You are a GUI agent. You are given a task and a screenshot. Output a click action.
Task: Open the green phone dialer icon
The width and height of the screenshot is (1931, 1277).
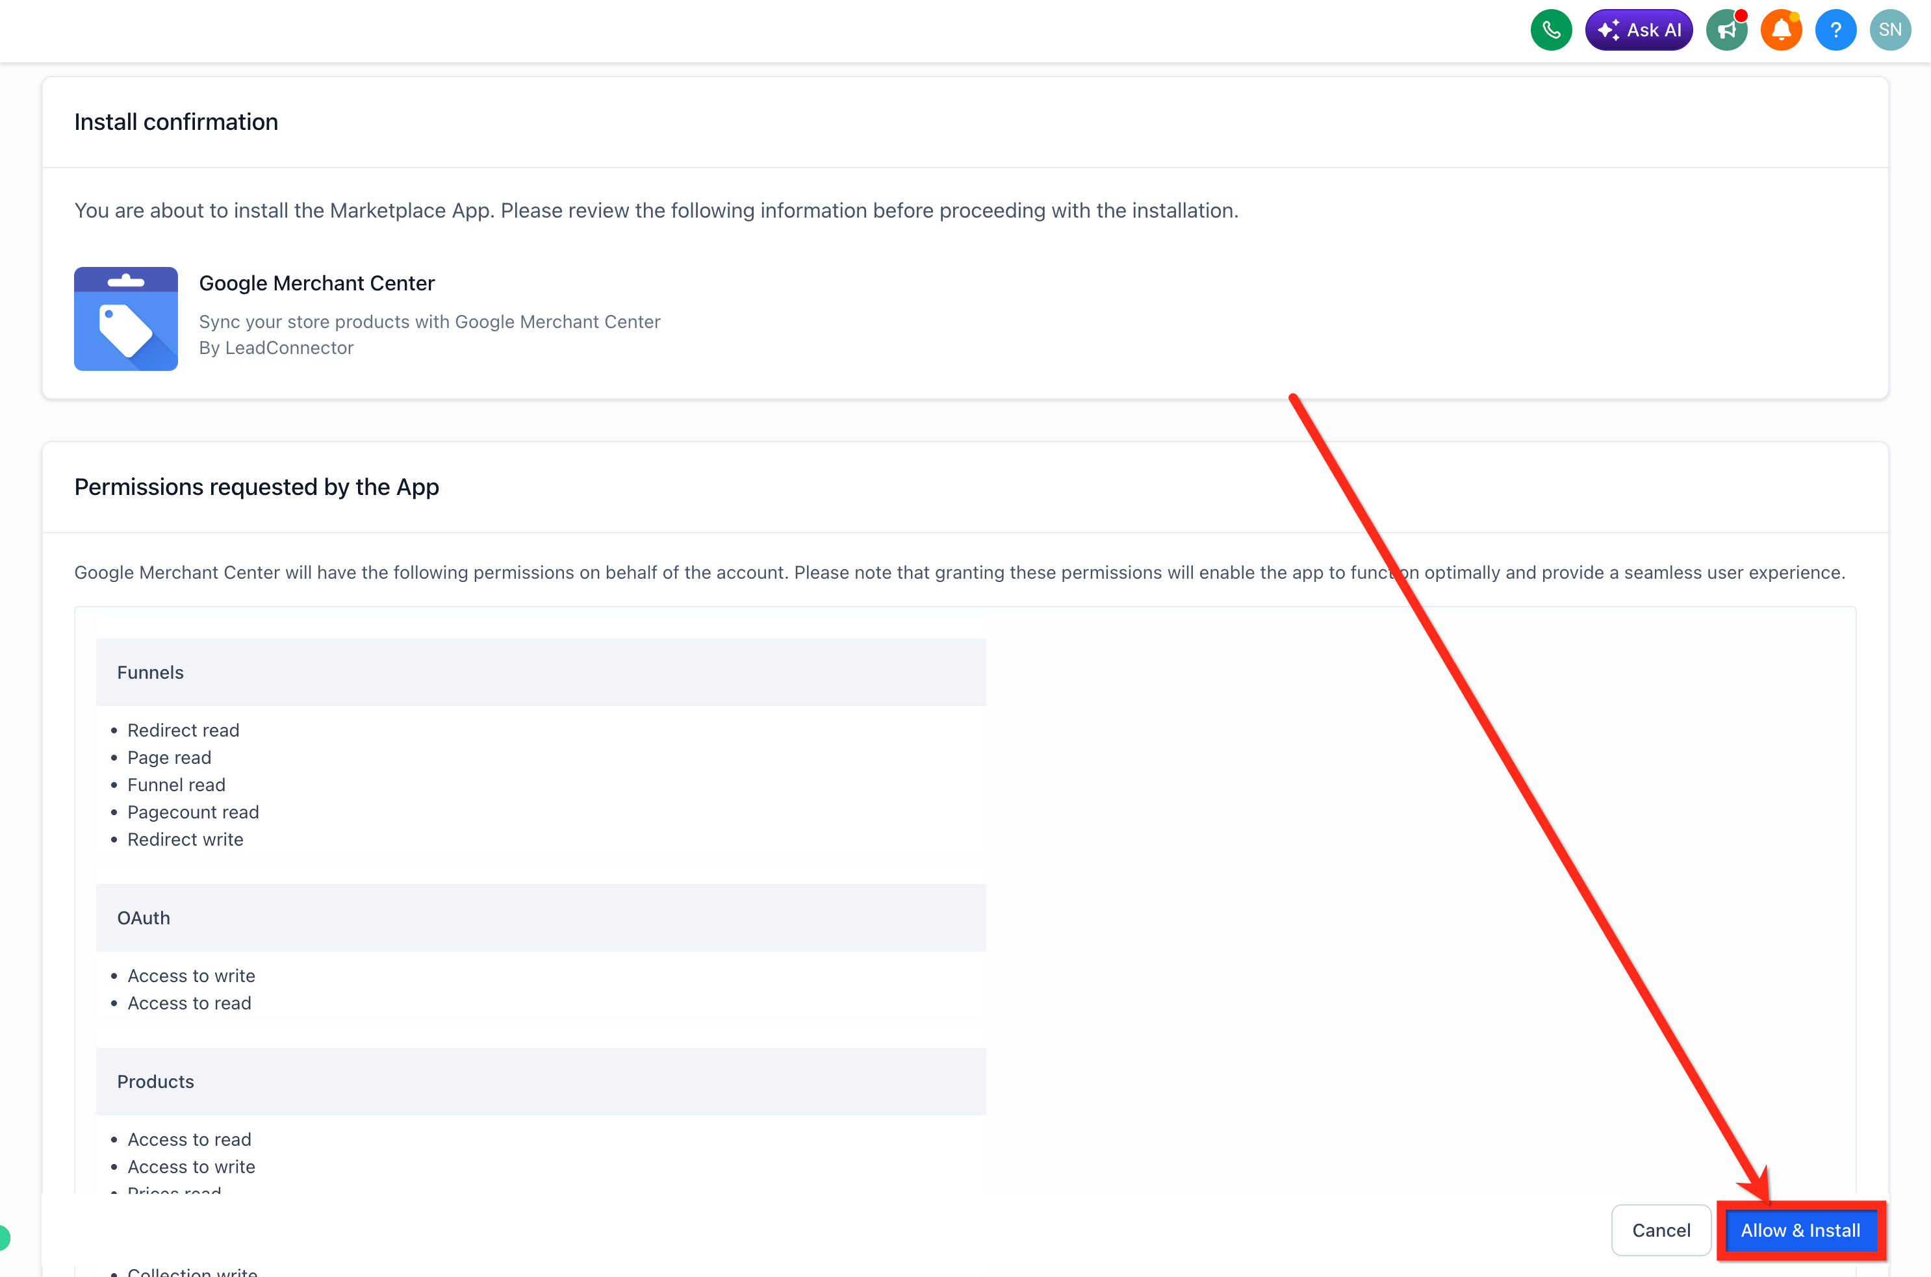pos(1551,30)
